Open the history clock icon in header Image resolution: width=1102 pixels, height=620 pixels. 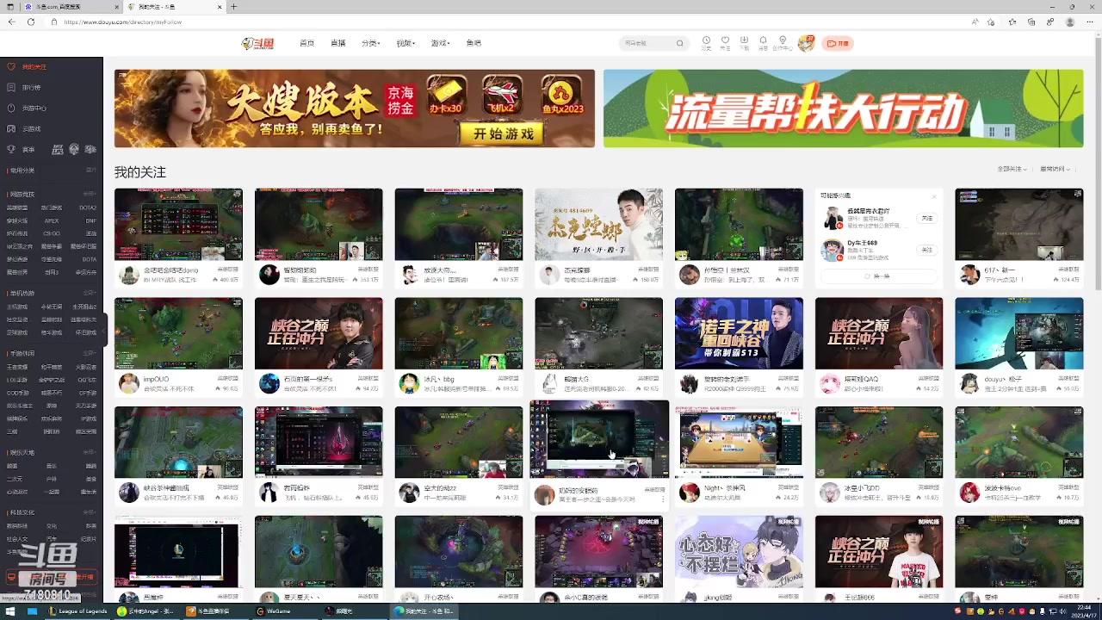(706, 42)
